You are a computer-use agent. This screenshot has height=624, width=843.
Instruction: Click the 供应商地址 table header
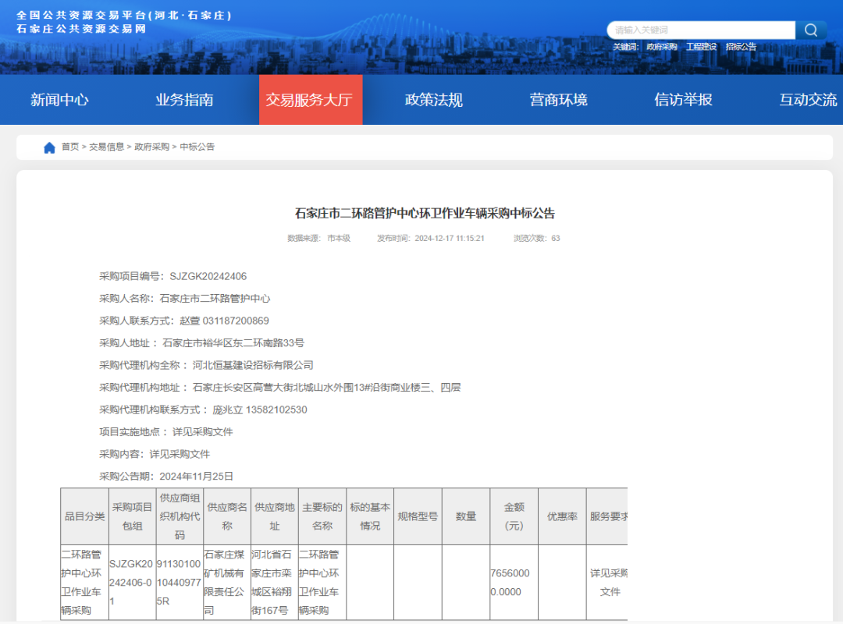pos(274,516)
